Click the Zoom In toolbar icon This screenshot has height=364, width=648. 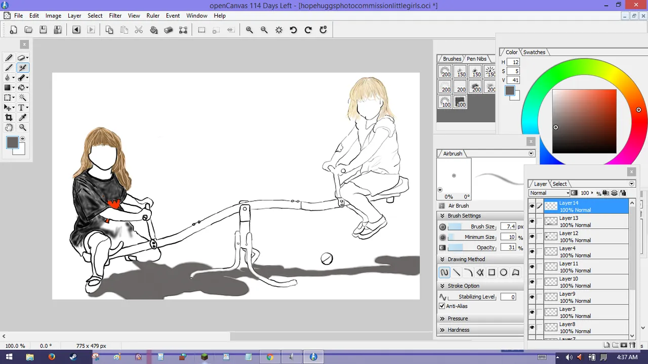pos(249,30)
